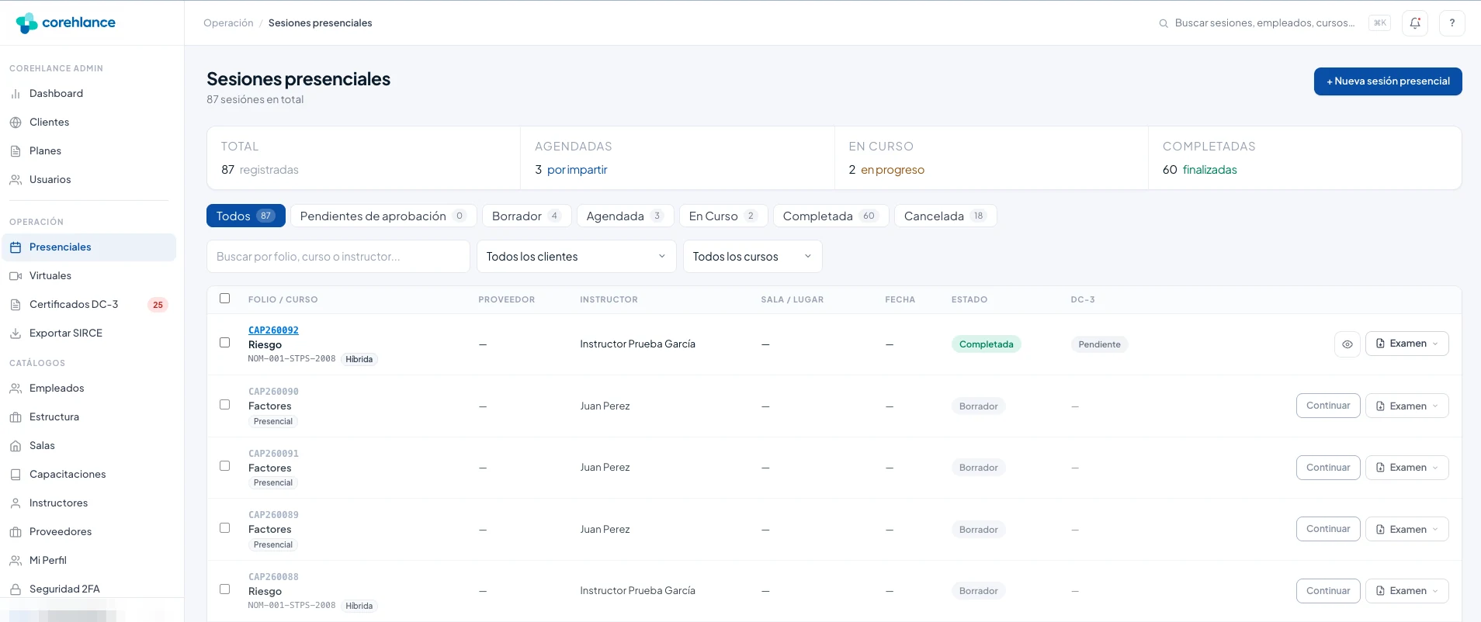This screenshot has height=622, width=1481.
Task: Switch to the Completada filter tab
Action: (x=831, y=216)
